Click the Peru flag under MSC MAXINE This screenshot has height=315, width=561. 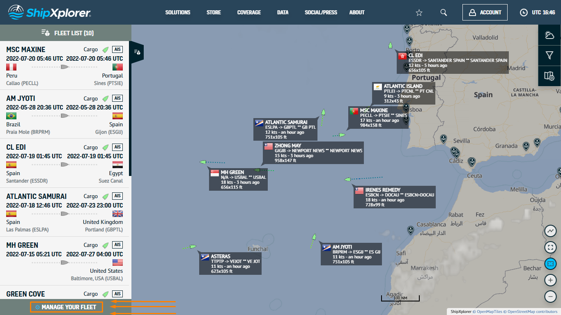pyautogui.click(x=11, y=67)
